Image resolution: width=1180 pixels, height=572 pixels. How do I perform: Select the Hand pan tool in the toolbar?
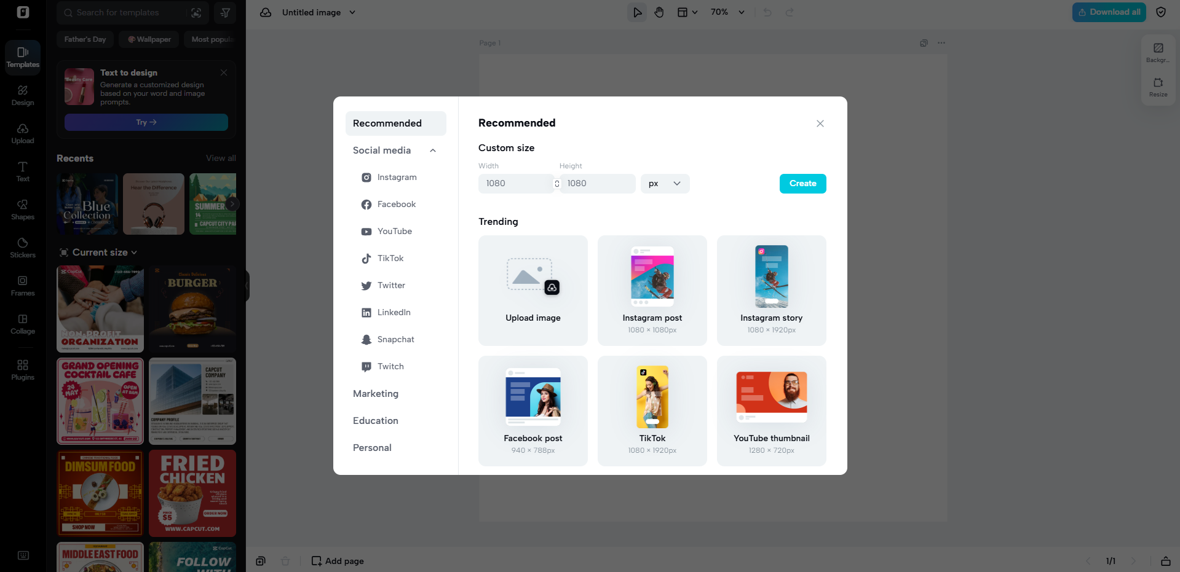659,12
